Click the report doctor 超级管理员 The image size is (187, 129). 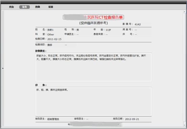(x=53, y=119)
